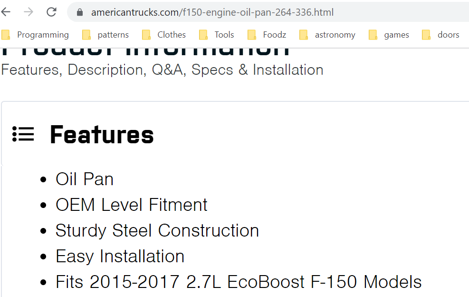Open the Foodz bookmark folder
This screenshot has width=469, height=297.
(x=267, y=35)
